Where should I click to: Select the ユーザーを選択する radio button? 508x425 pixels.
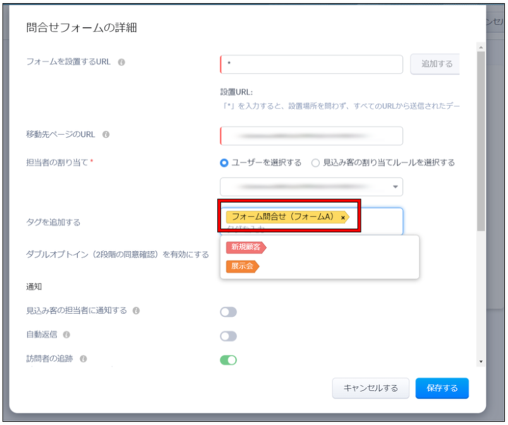224,163
